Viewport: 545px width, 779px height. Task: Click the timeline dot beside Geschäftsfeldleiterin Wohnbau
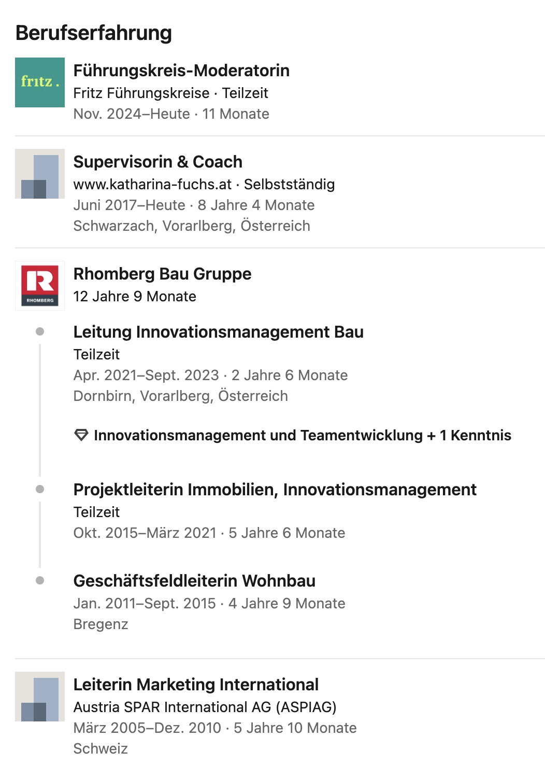(x=40, y=580)
